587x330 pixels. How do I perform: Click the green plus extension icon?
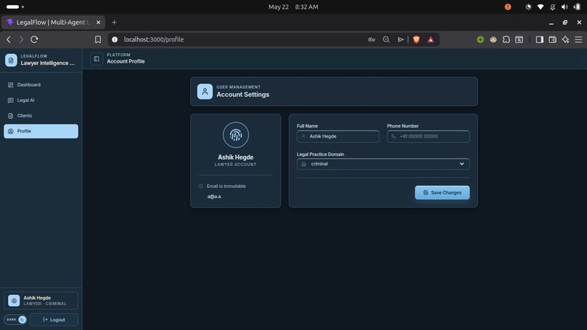(481, 39)
